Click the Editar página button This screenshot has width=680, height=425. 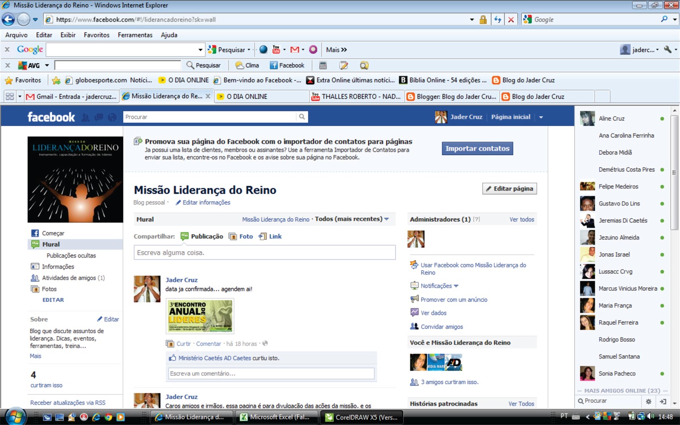510,189
